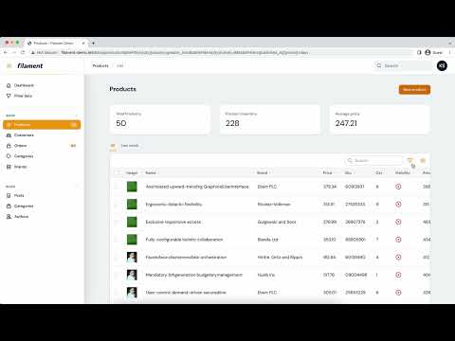Click the browser reload icon

[23, 52]
